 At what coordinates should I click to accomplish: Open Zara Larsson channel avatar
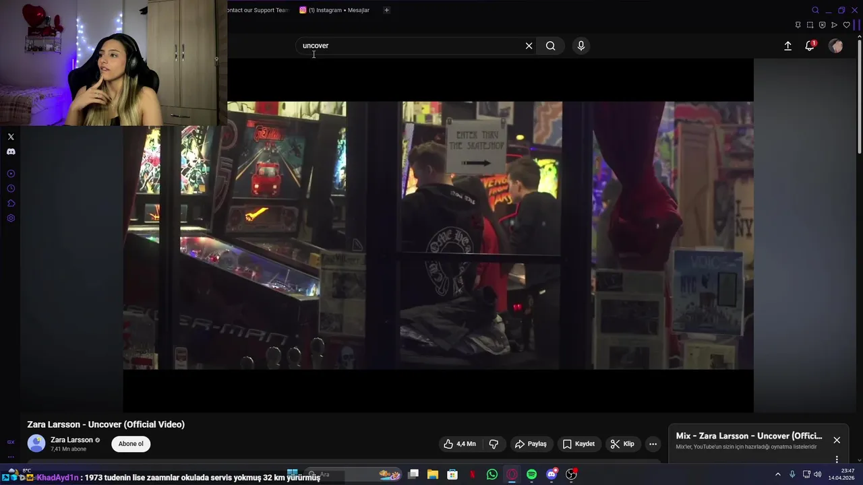[x=36, y=443]
